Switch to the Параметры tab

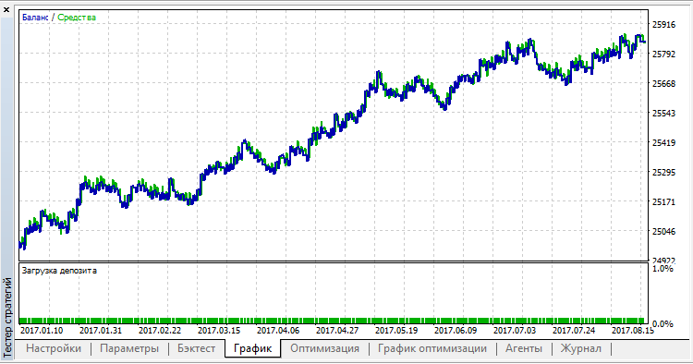129,348
